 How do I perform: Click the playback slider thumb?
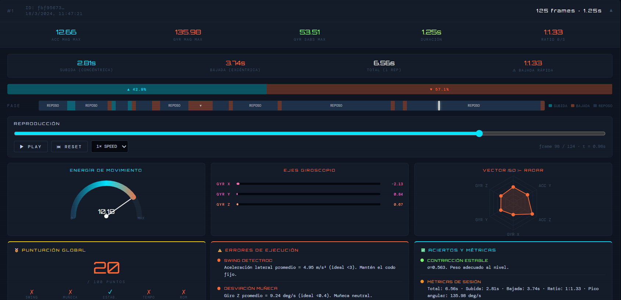click(x=479, y=133)
